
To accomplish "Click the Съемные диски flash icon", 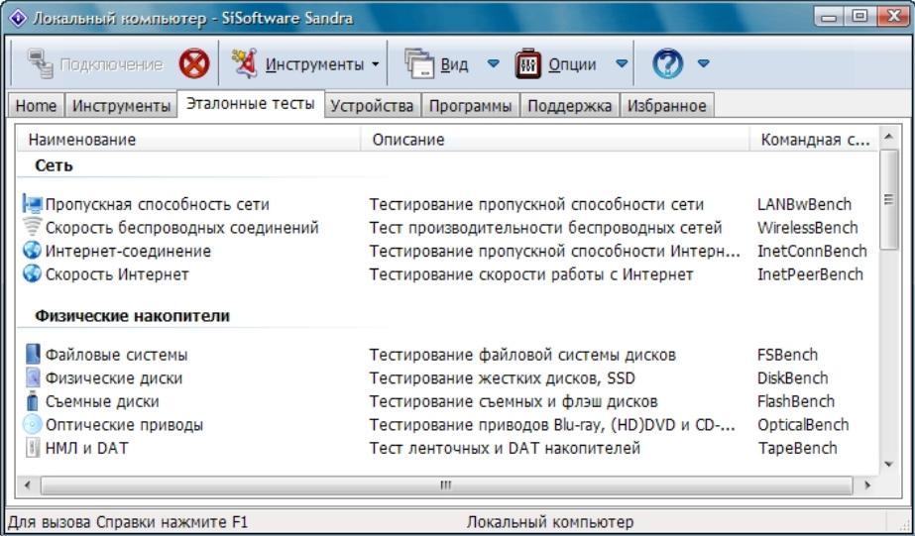I will point(34,400).
